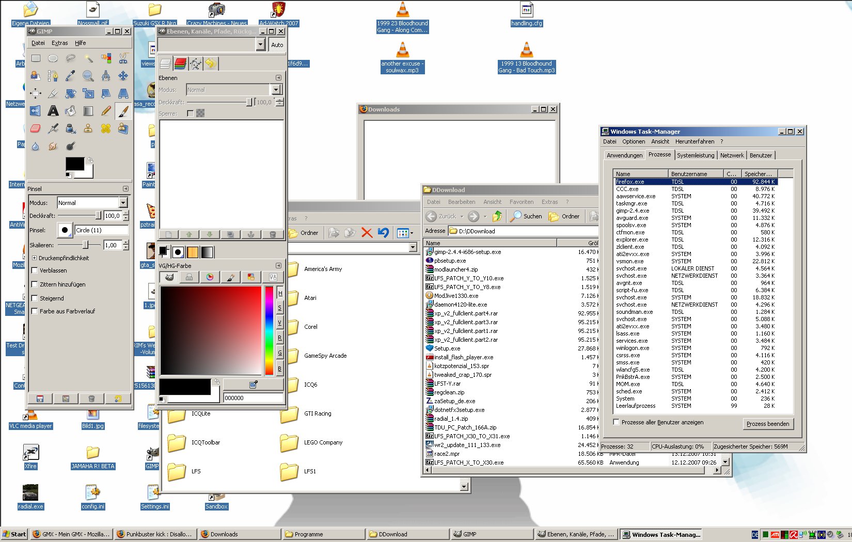Enable the Verblassen checkbox
852x542 pixels.
tap(35, 270)
